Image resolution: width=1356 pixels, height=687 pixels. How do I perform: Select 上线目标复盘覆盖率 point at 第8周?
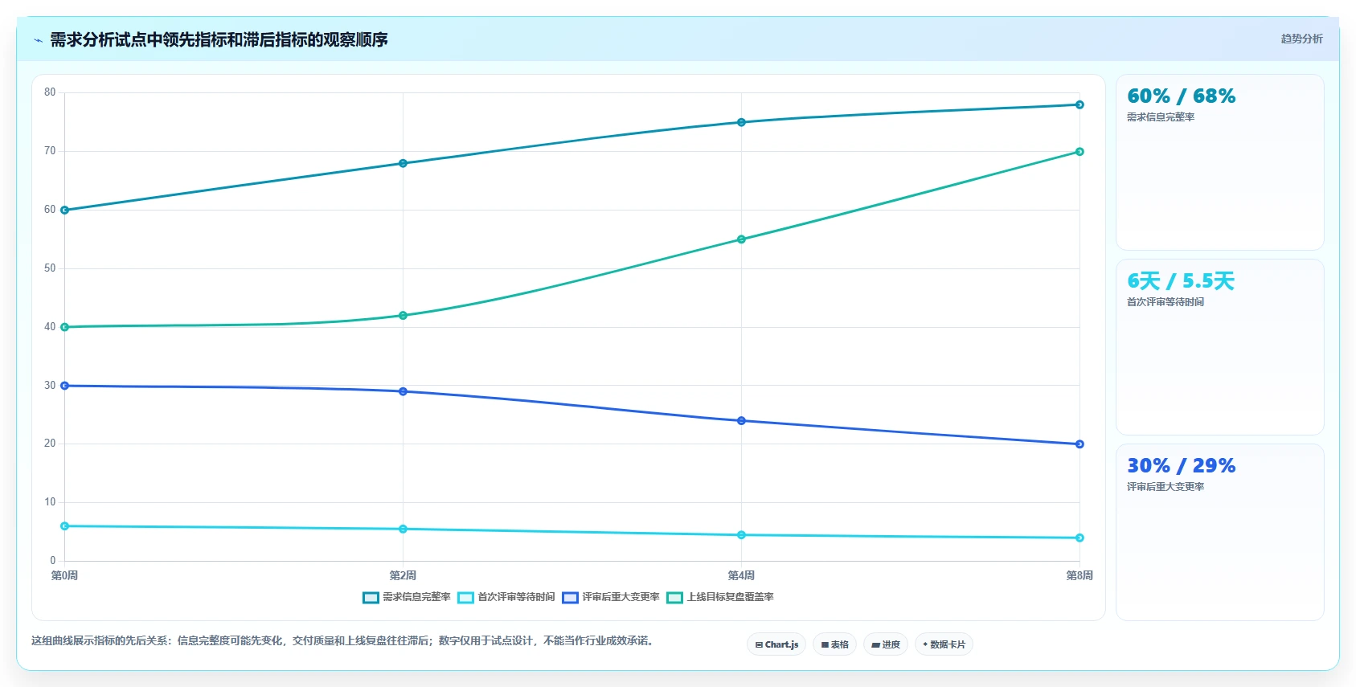(1079, 151)
